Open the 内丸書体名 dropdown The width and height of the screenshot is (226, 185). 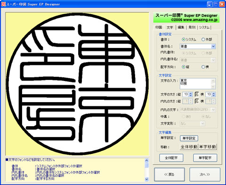(213, 60)
